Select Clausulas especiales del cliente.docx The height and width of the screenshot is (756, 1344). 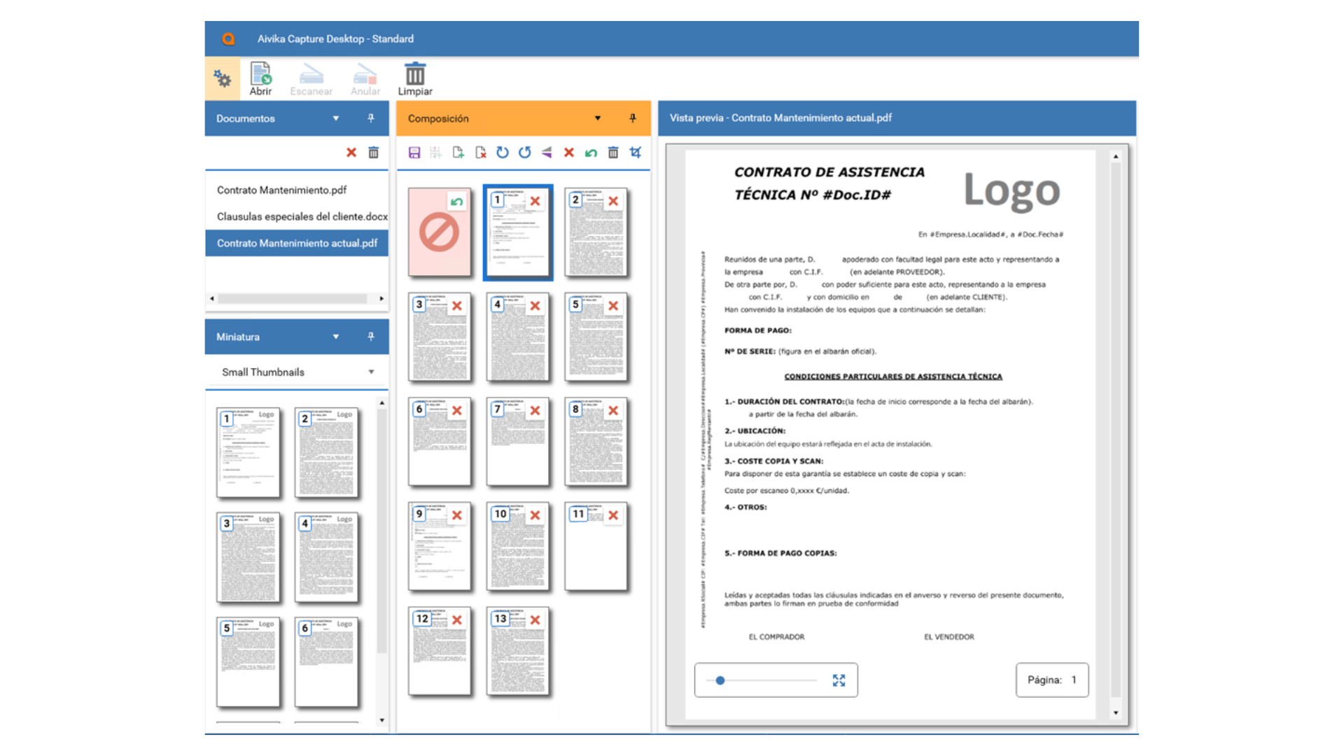[x=302, y=217]
